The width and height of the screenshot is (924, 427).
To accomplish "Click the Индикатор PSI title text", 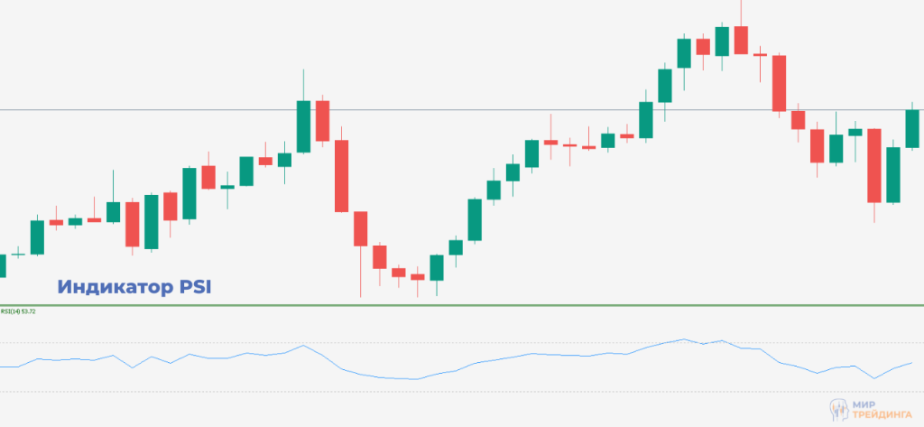I will (x=135, y=287).
